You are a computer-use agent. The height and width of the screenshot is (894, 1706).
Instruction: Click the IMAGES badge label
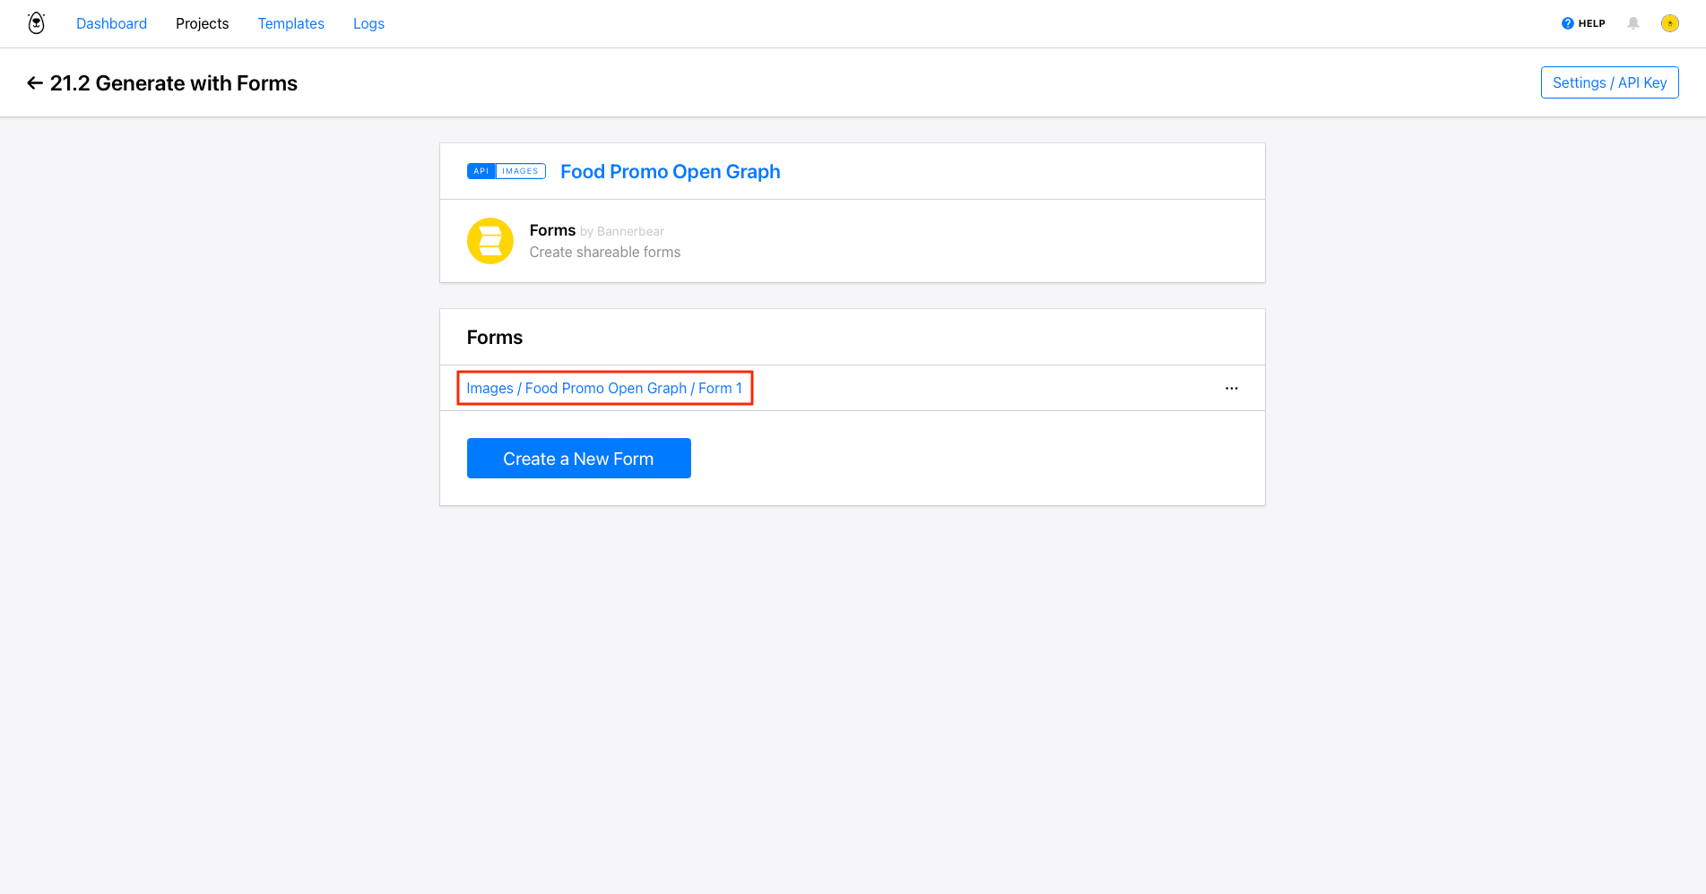(x=520, y=170)
